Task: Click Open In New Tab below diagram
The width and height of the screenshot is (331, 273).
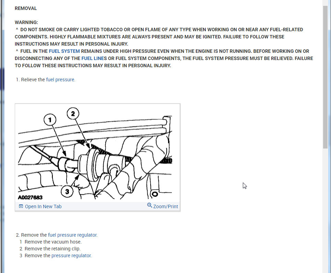Action: [x=43, y=206]
